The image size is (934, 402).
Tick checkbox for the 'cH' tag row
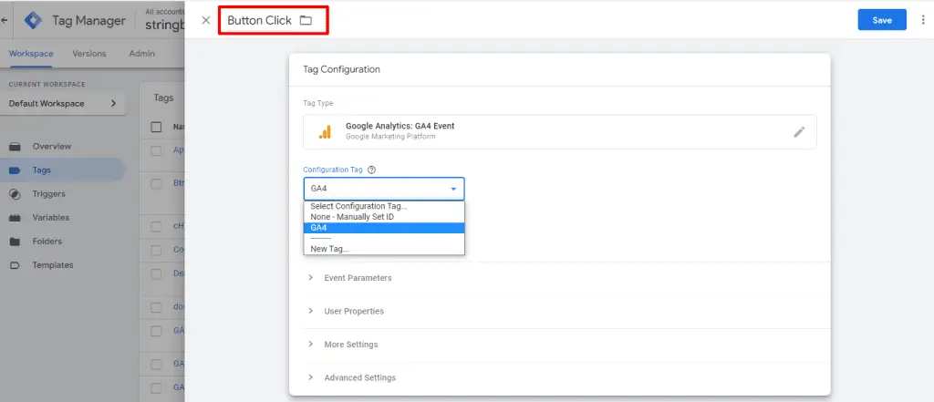[x=156, y=226]
